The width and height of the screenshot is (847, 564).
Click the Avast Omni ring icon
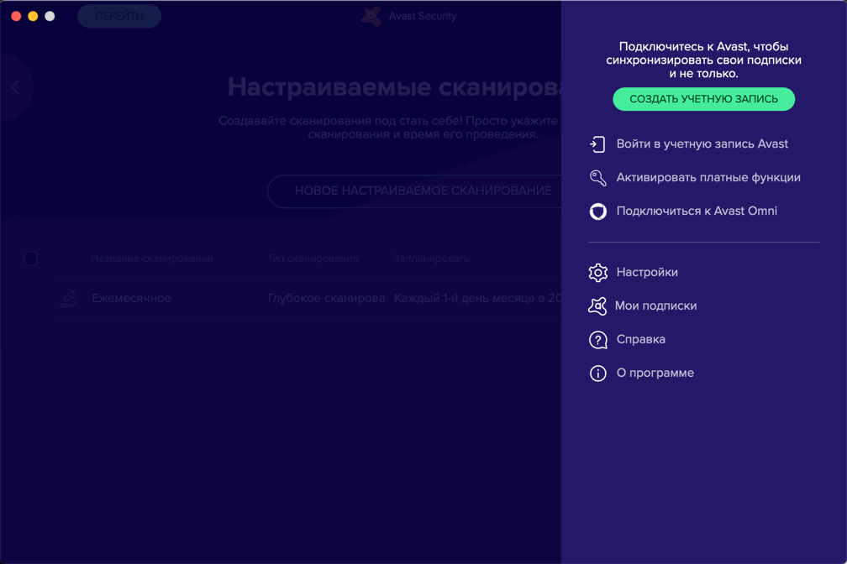point(597,211)
